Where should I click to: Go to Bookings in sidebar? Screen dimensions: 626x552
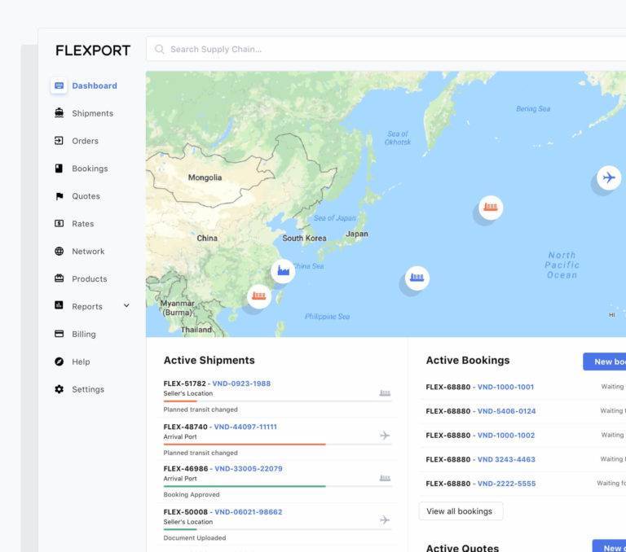90,169
